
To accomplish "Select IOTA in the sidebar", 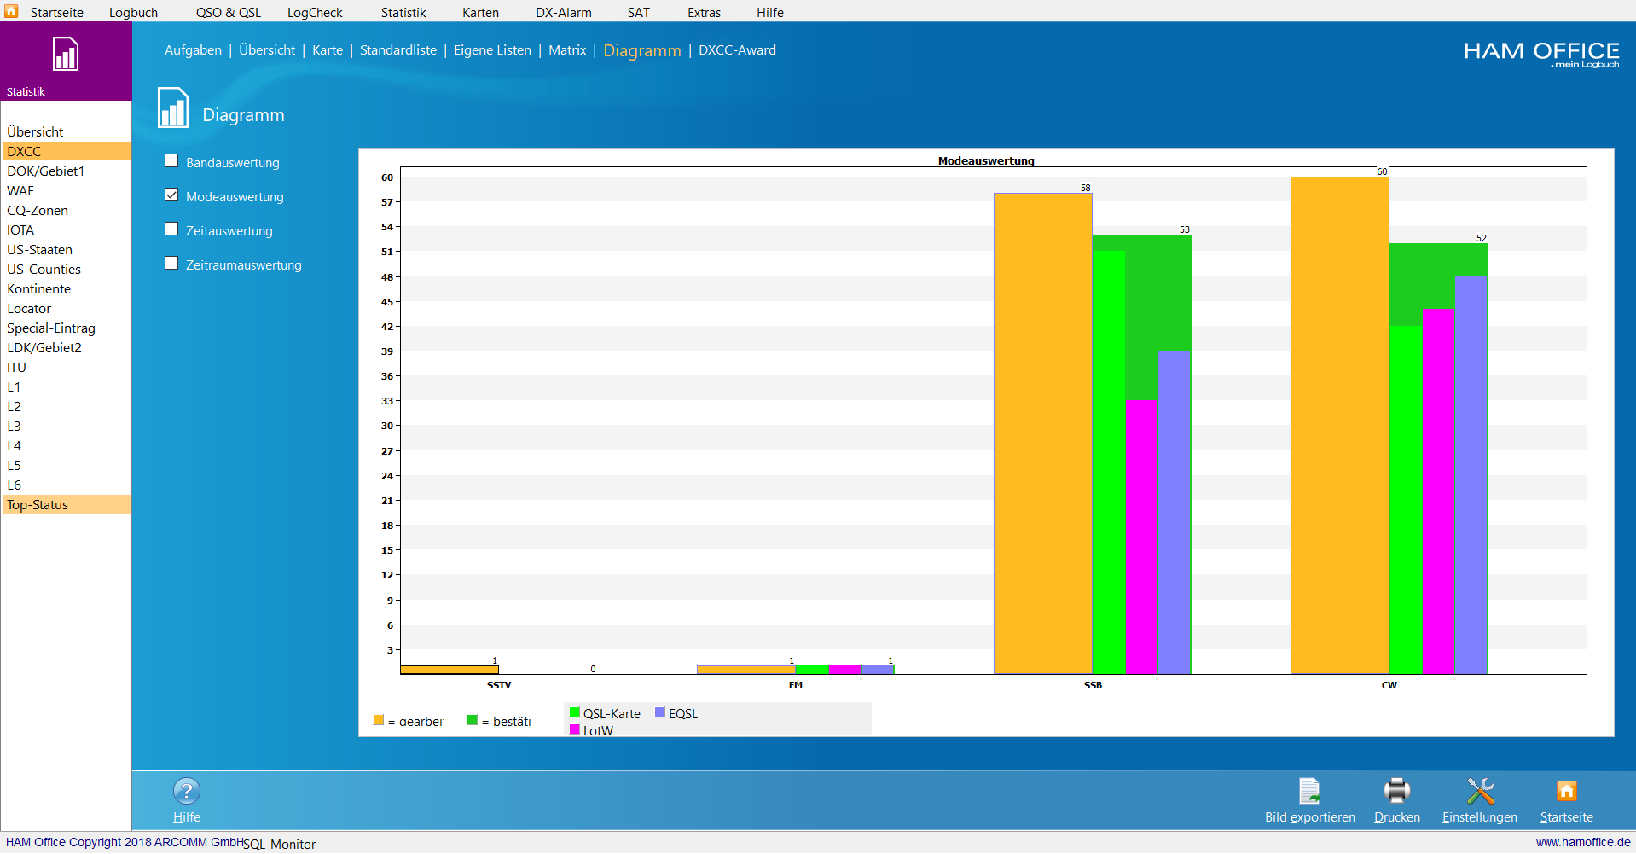I will pos(67,229).
